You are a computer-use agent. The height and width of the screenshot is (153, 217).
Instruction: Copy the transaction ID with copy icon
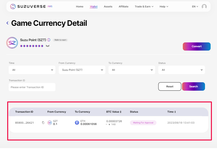tap(43, 123)
